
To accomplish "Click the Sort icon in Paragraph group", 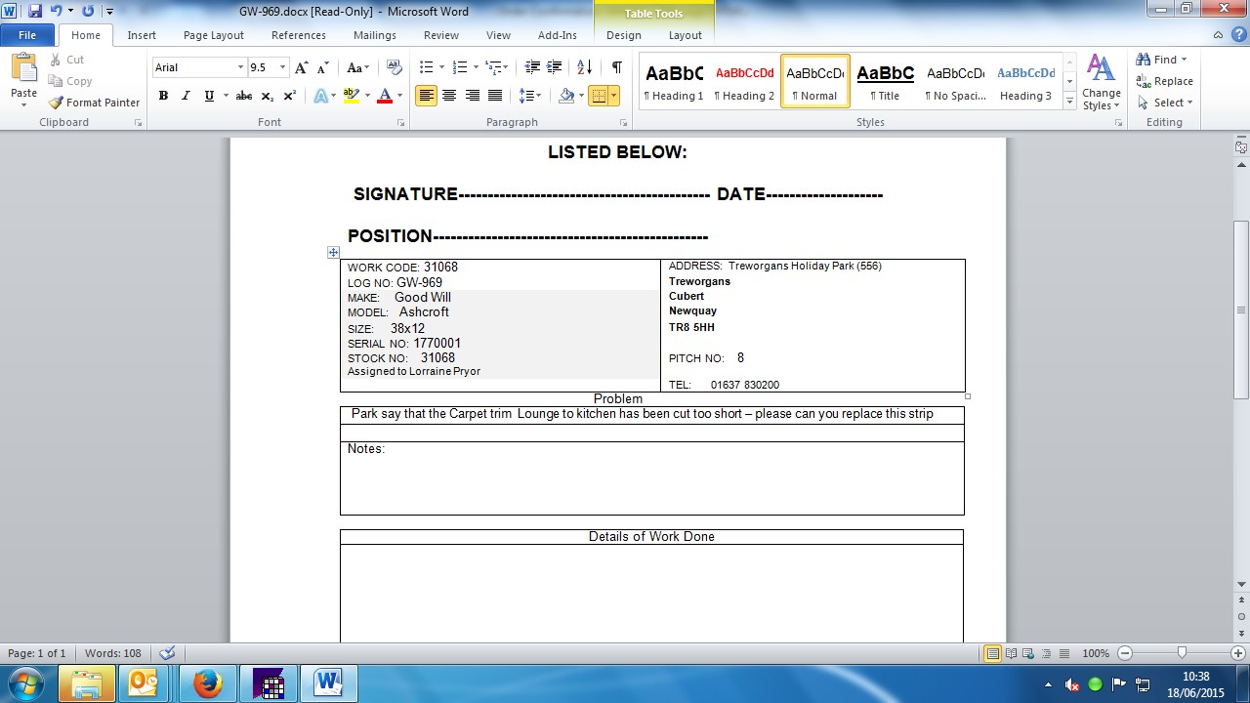I will [x=584, y=67].
